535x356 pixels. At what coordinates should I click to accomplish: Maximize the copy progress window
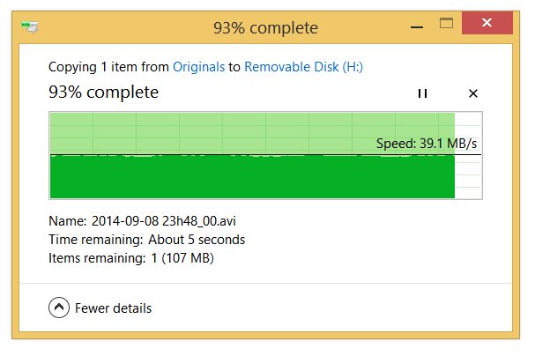coord(446,23)
